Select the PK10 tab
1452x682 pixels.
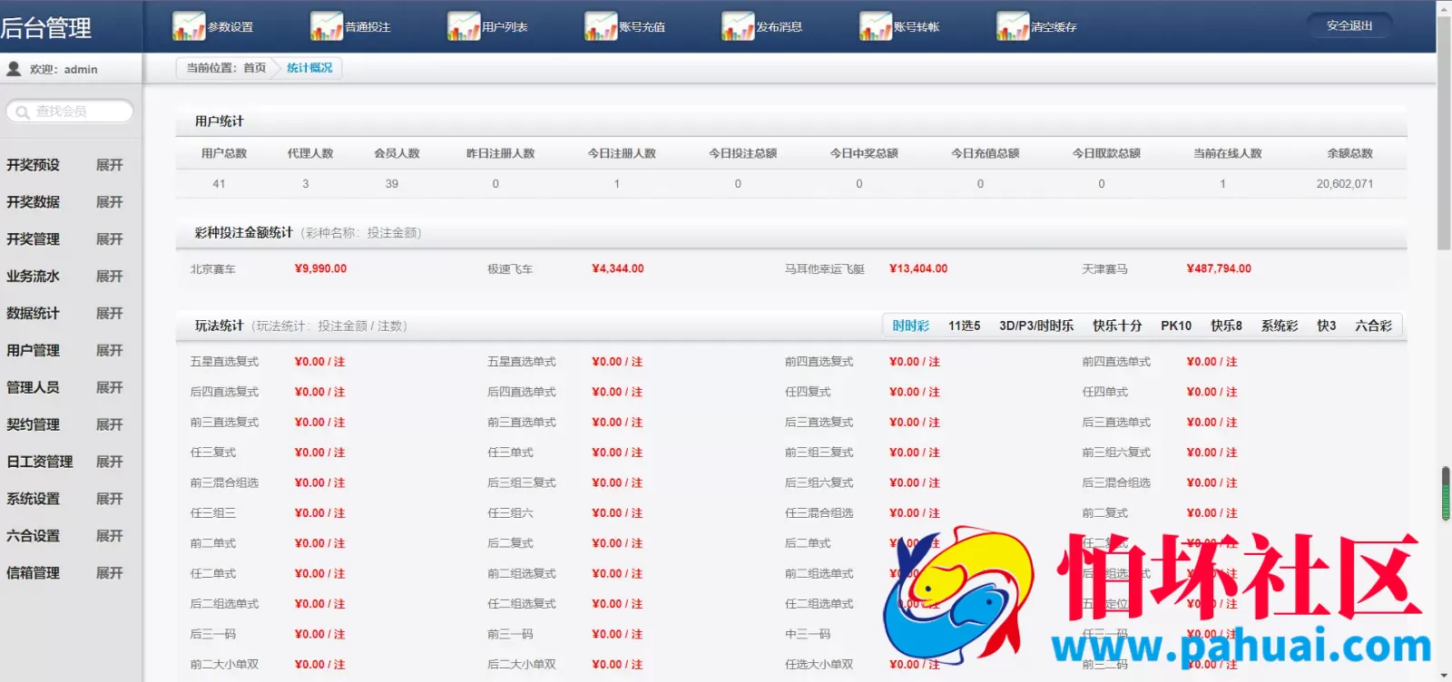[1176, 326]
